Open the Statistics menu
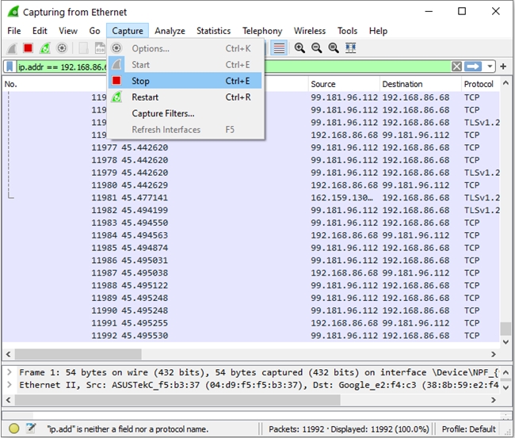The image size is (515, 438). click(213, 31)
